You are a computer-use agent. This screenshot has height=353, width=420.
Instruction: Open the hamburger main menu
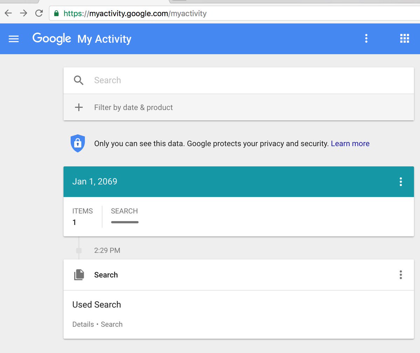click(x=14, y=39)
